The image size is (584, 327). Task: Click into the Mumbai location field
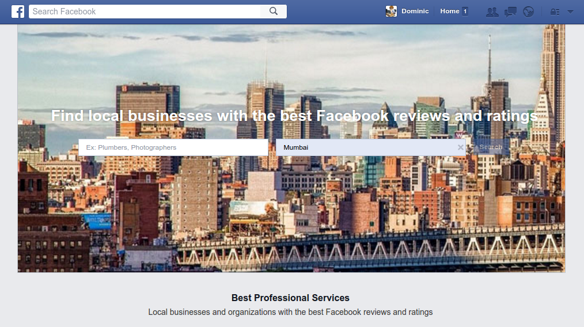tap(367, 147)
